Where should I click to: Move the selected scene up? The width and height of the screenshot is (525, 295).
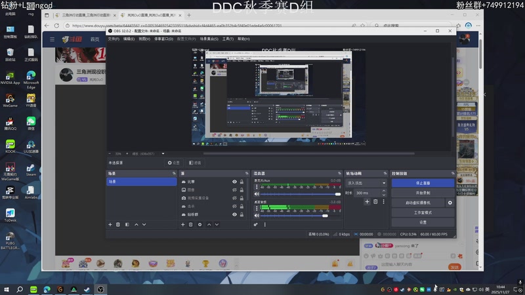[x=136, y=224]
